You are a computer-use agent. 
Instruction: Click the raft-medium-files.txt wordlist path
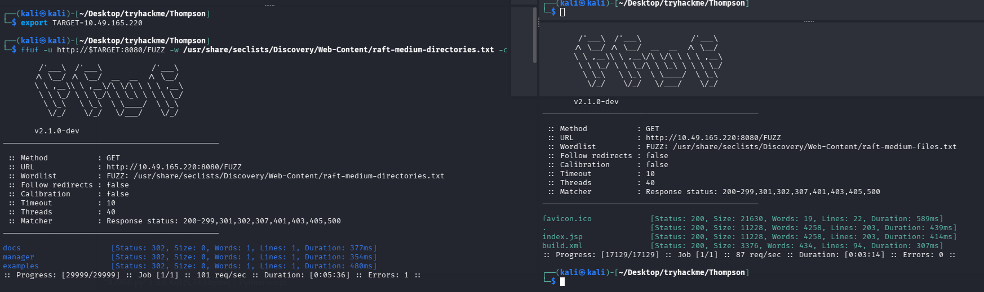point(814,147)
